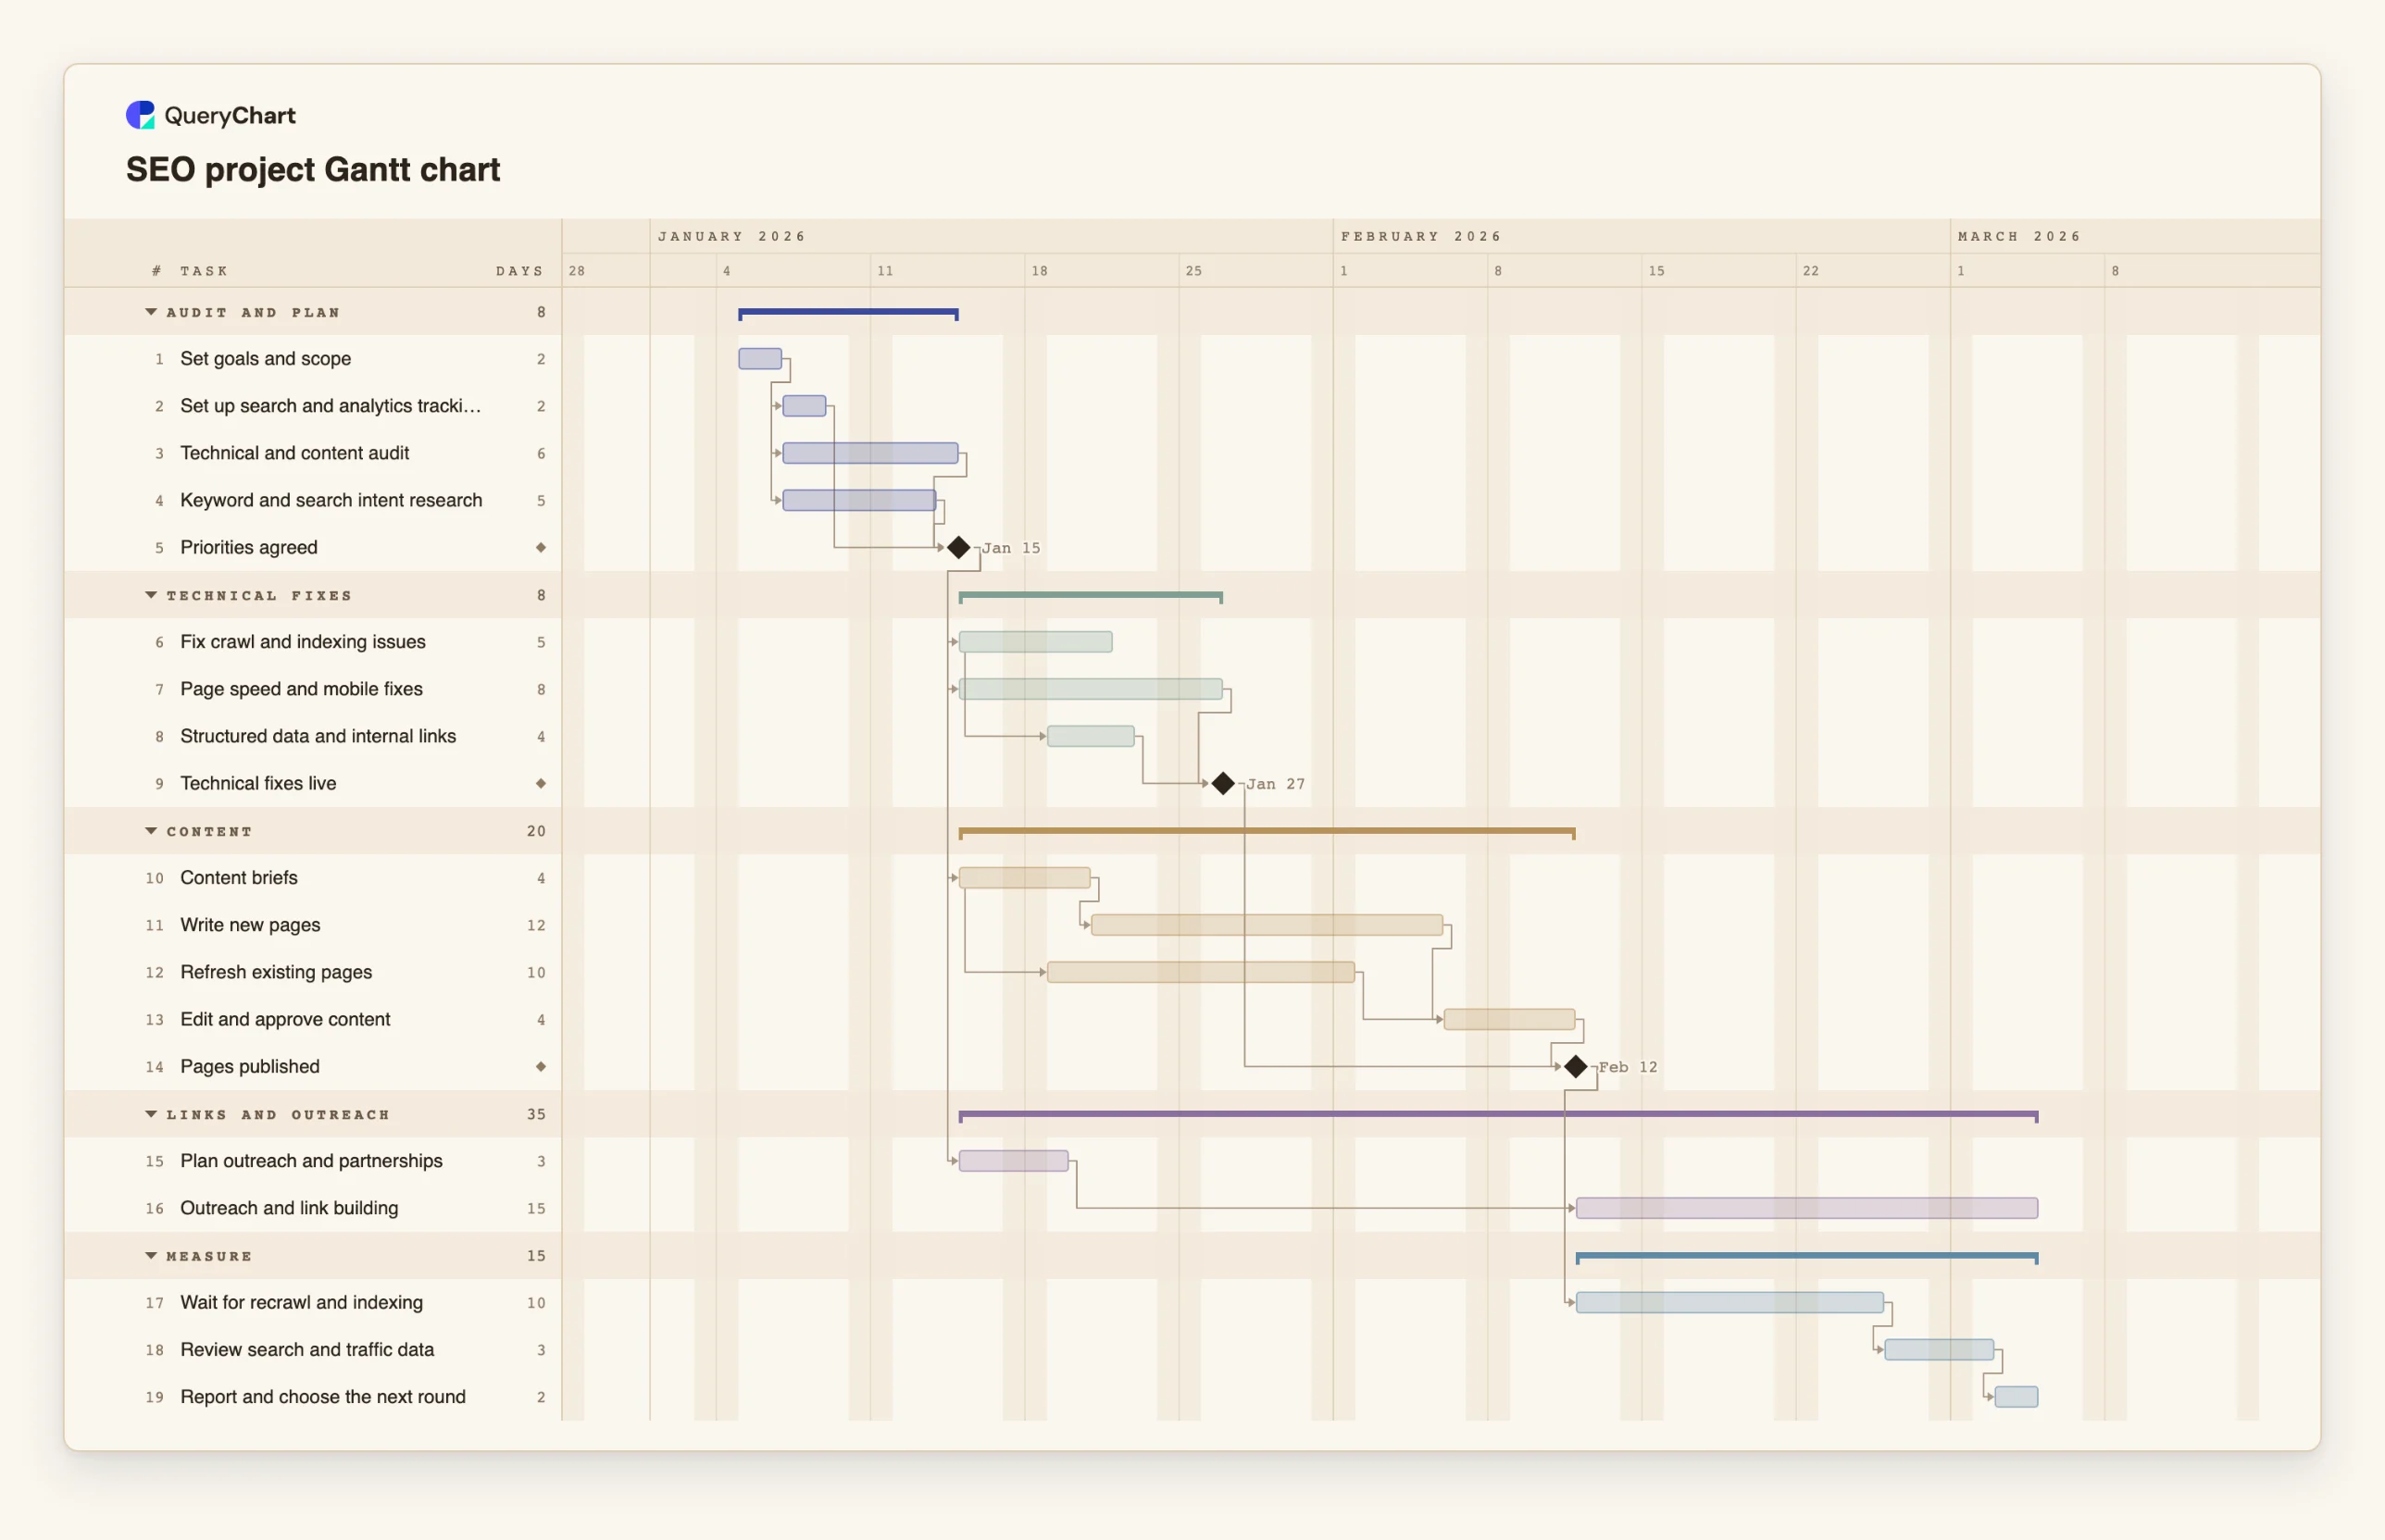The image size is (2385, 1540).
Task: Click task row 'Edit and approve content'
Action: tap(313, 1020)
